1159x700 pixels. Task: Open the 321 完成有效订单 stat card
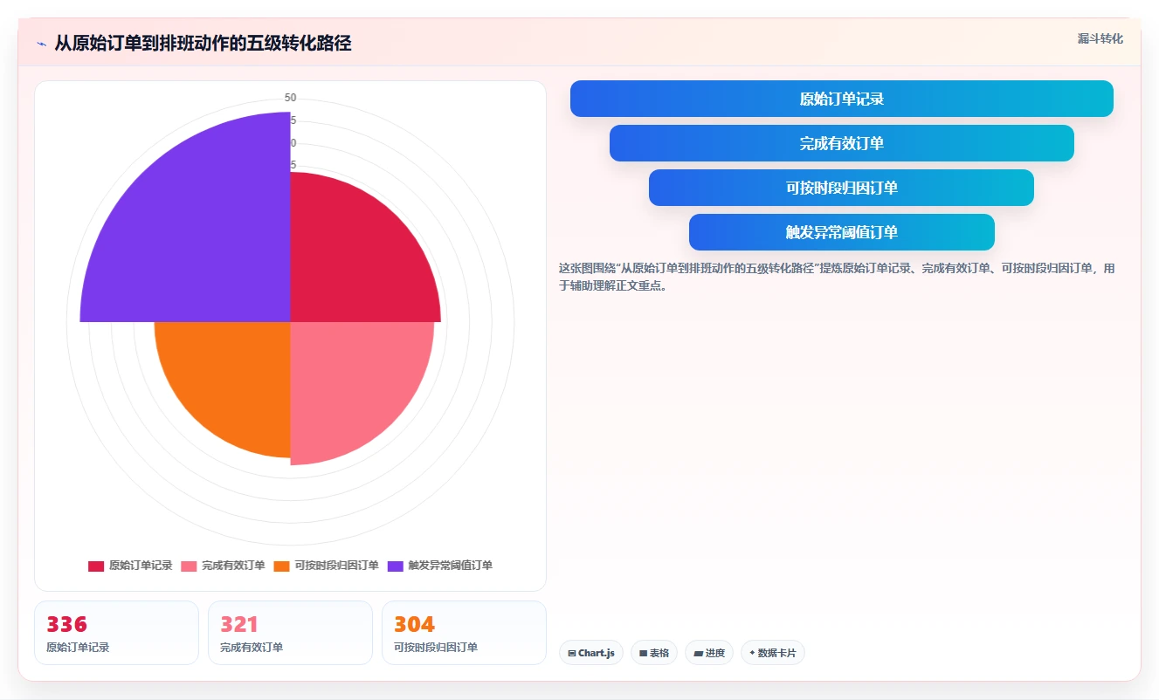[x=290, y=633]
